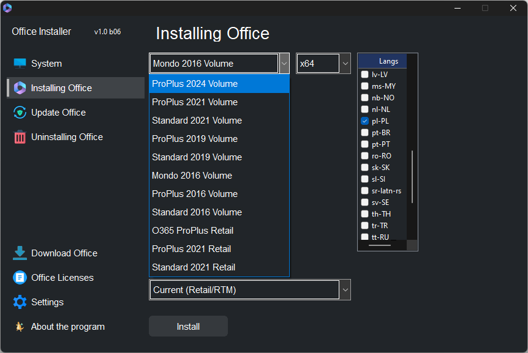
Task: Choose Standard 2019 Volume edition
Action: pyautogui.click(x=219, y=157)
